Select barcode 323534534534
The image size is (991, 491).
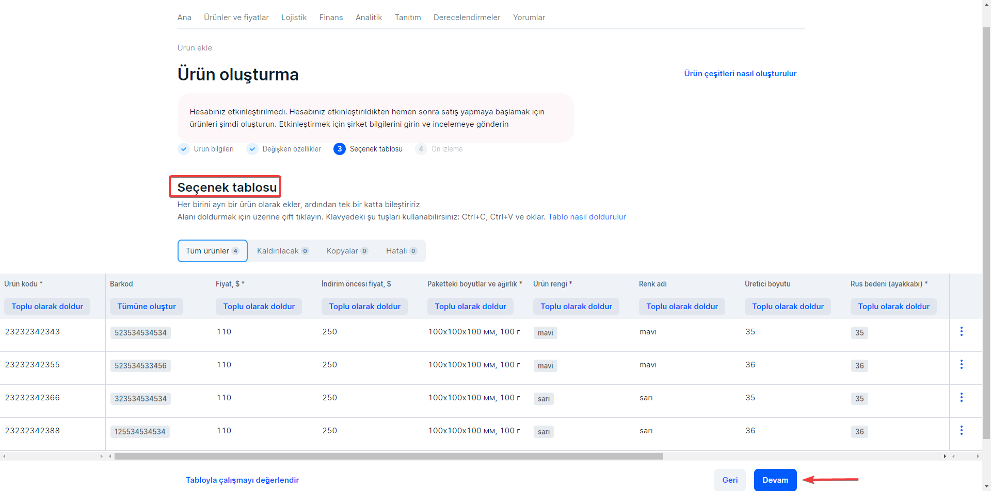click(x=140, y=399)
